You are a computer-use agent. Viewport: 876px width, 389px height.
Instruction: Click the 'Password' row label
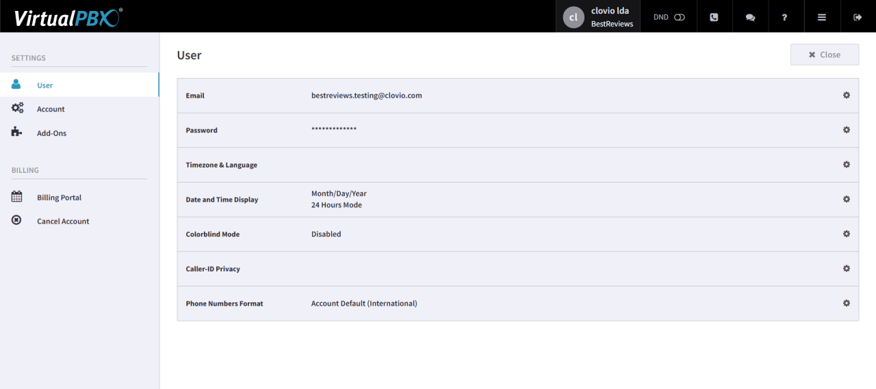point(202,130)
